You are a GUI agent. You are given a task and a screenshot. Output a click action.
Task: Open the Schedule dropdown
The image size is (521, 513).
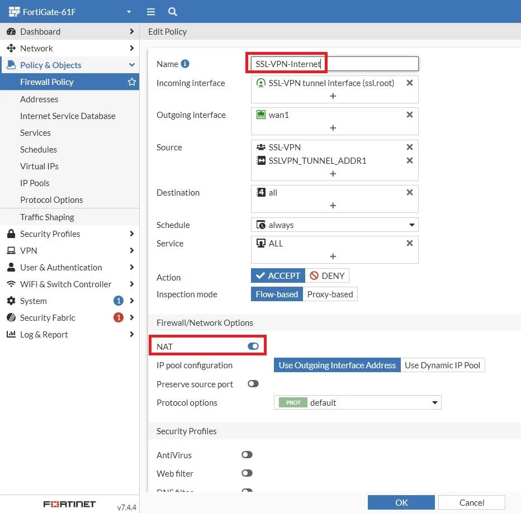pyautogui.click(x=334, y=225)
